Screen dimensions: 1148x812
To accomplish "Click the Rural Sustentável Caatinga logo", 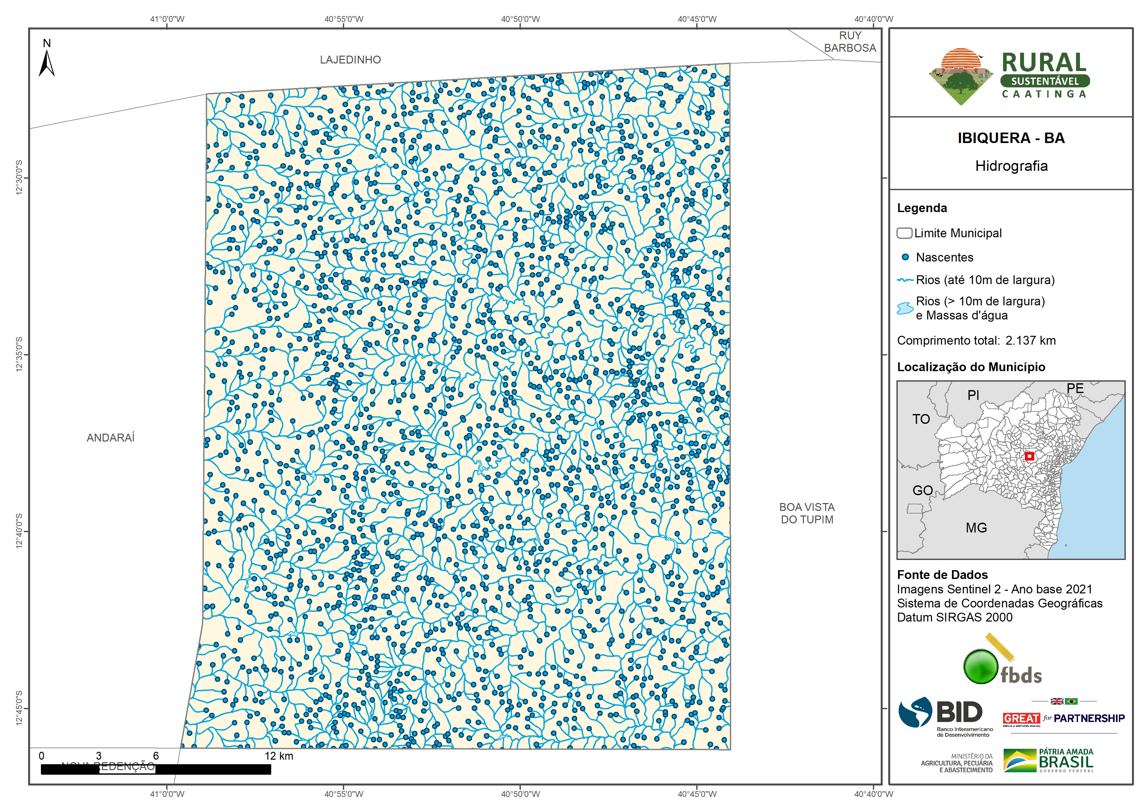I will coord(1009,77).
